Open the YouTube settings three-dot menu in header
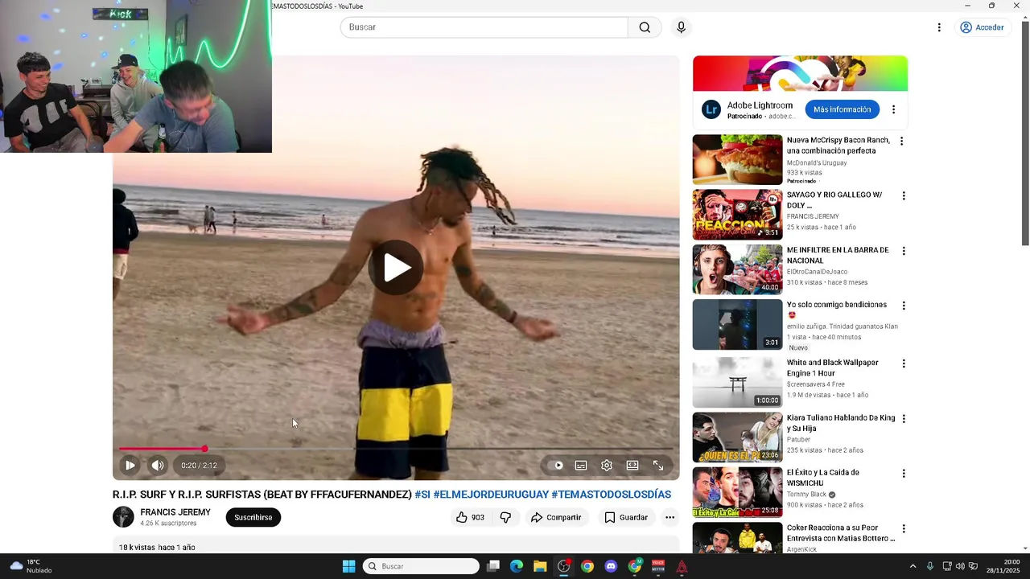This screenshot has width=1030, height=579. pos(938,27)
